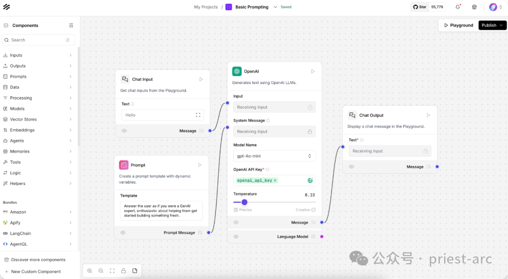
Task: Click the Language Model output handle
Action: (x=322, y=237)
